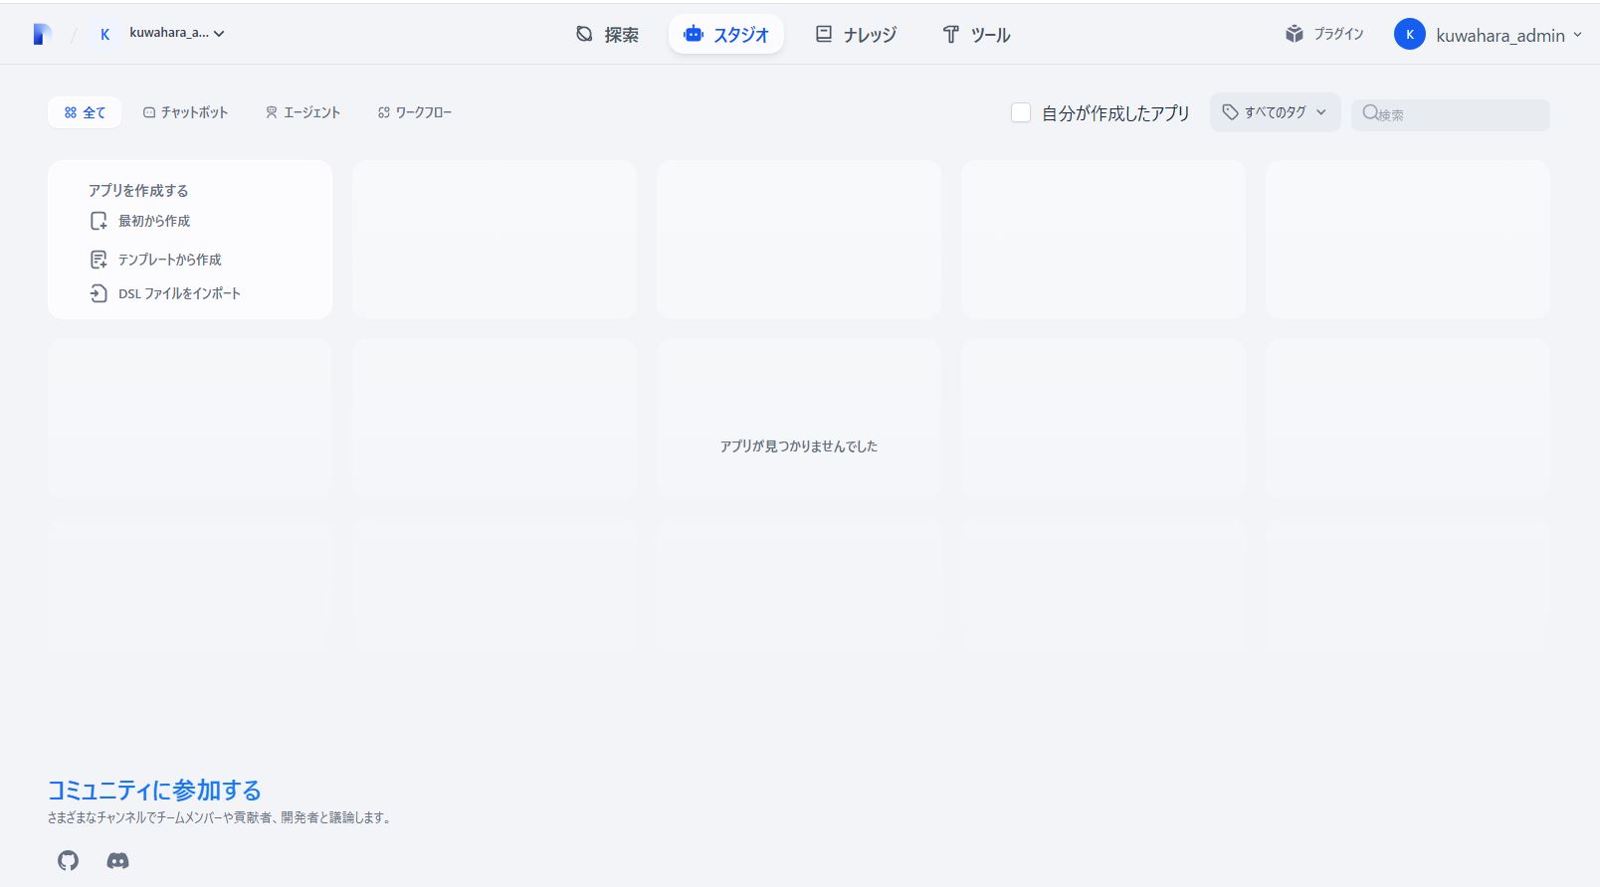Image resolution: width=1600 pixels, height=887 pixels.
Task: Filter apps by チャットボット
Action: (186, 112)
